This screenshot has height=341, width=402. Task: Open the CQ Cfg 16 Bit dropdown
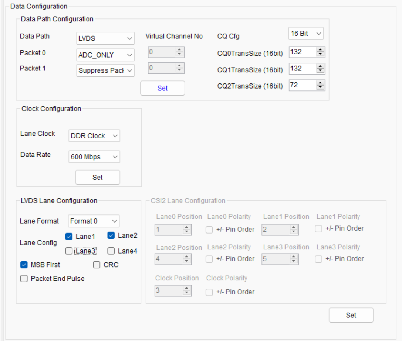[306, 34]
